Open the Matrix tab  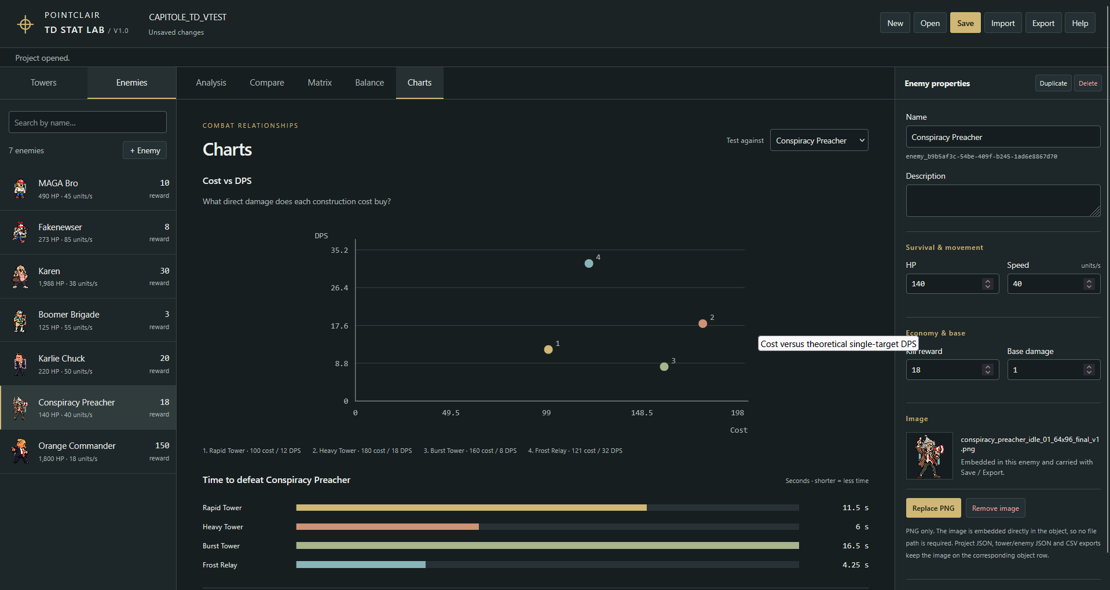point(320,83)
